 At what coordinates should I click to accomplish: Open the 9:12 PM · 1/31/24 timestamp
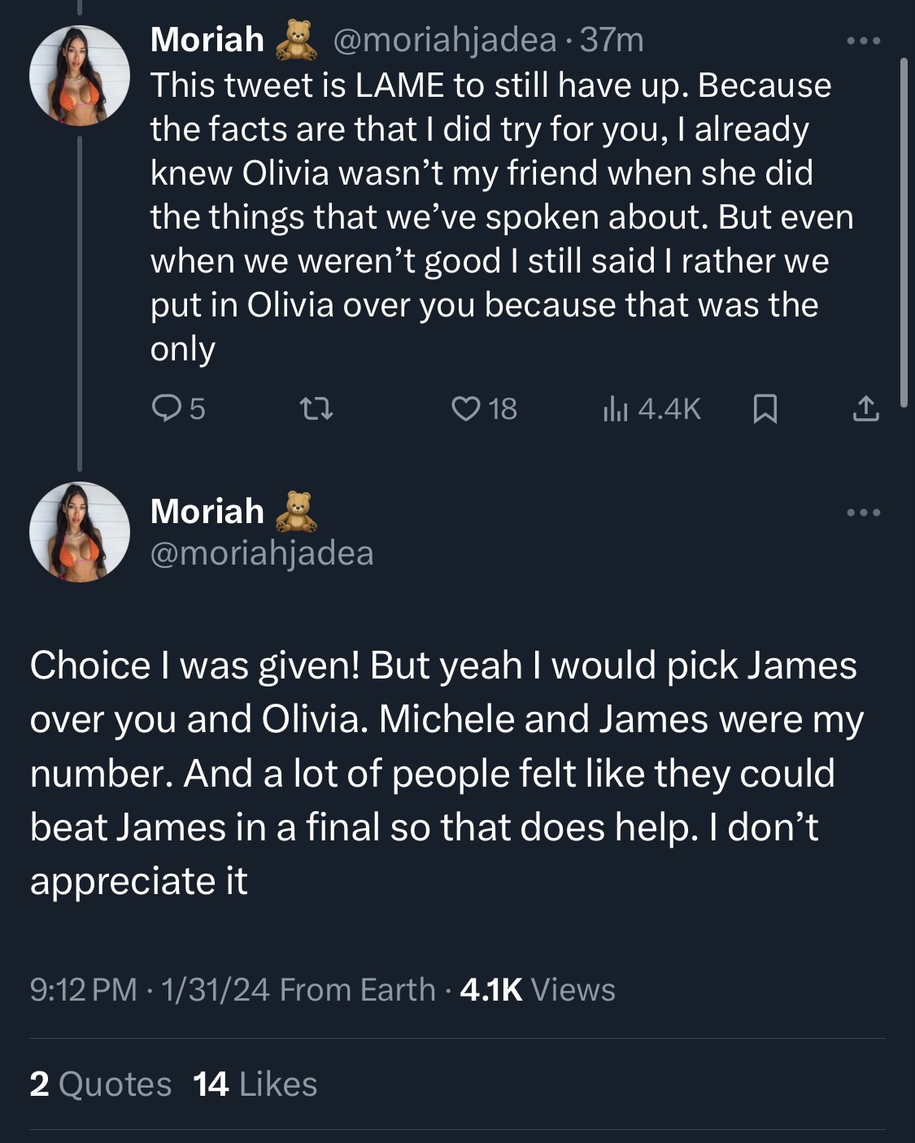pyautogui.click(x=150, y=990)
